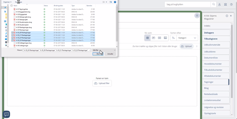Click the info icon beside A104
237x119 pixels.
coord(227,16)
